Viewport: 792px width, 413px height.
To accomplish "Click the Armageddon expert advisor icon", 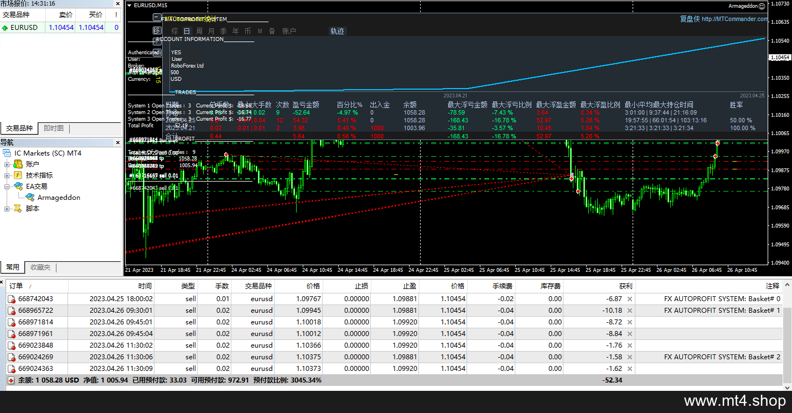I will (29, 198).
